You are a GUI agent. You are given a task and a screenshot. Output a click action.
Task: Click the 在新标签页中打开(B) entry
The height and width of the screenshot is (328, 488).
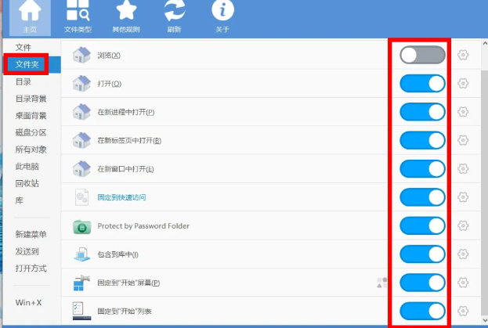[x=129, y=140]
